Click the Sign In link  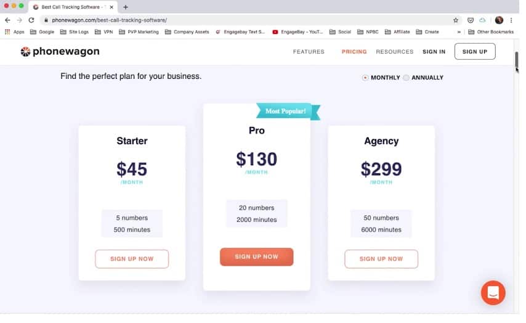click(434, 52)
